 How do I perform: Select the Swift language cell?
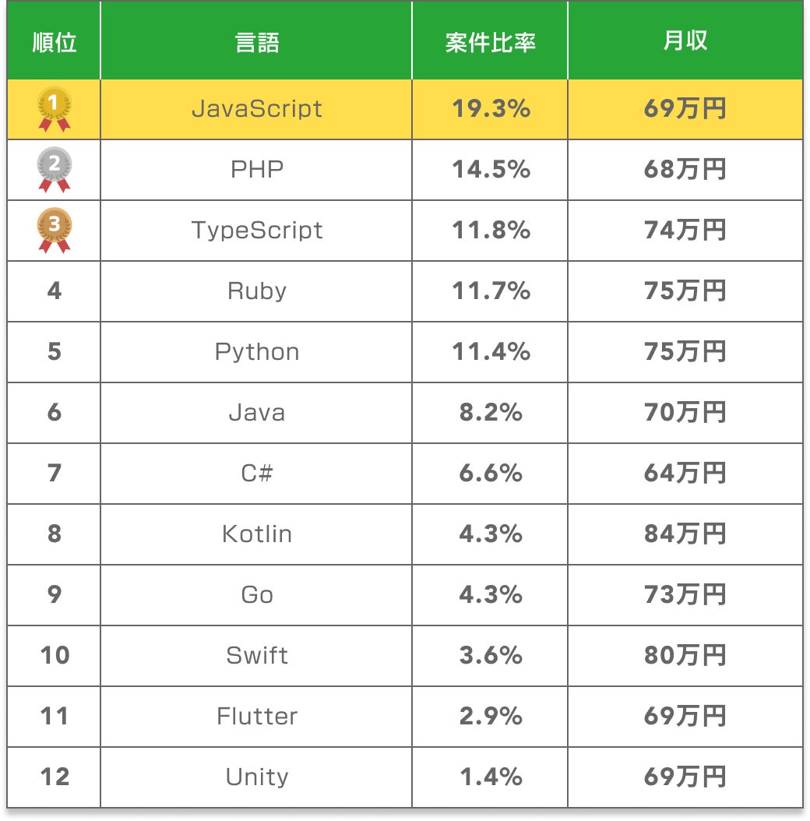tap(257, 656)
